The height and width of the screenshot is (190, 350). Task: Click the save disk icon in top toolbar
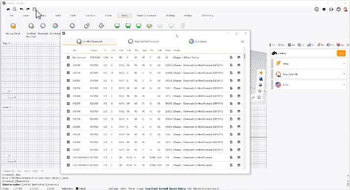(34, 9)
